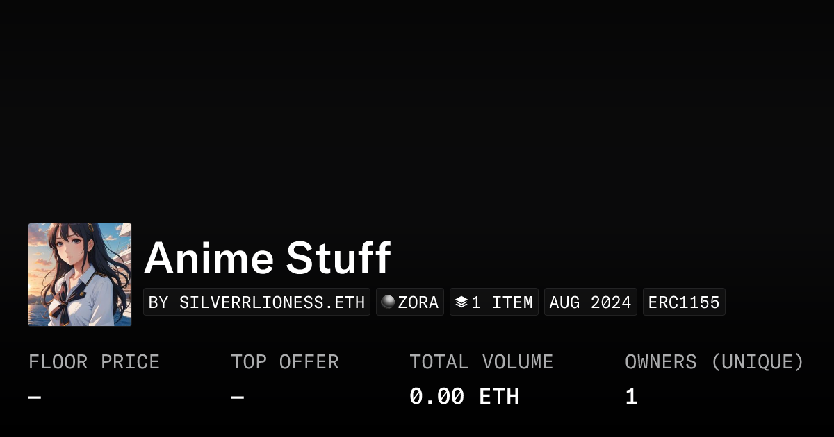The image size is (834, 437).
Task: Click the ETH currency unit text
Action: click(x=499, y=397)
